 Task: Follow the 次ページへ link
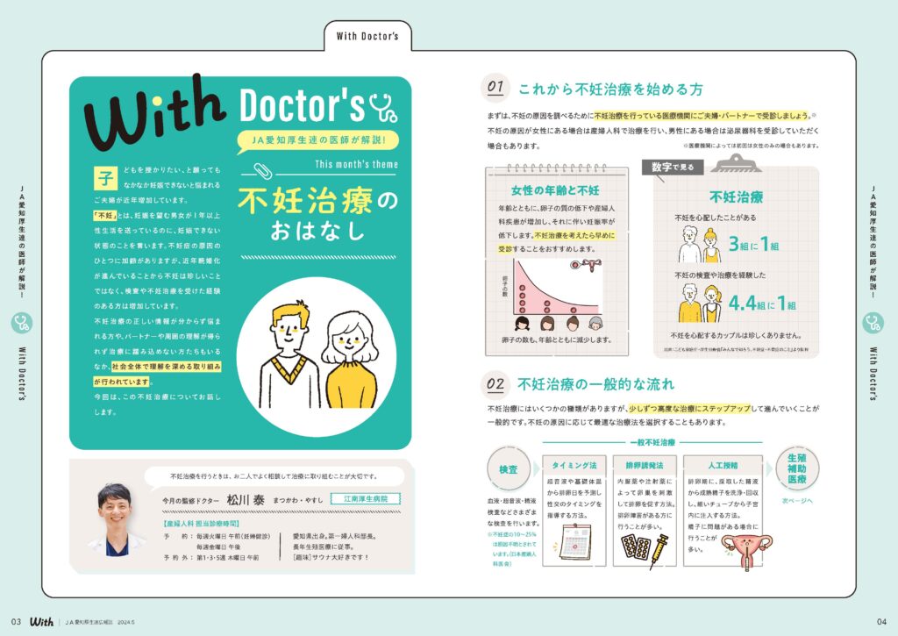[x=797, y=501]
